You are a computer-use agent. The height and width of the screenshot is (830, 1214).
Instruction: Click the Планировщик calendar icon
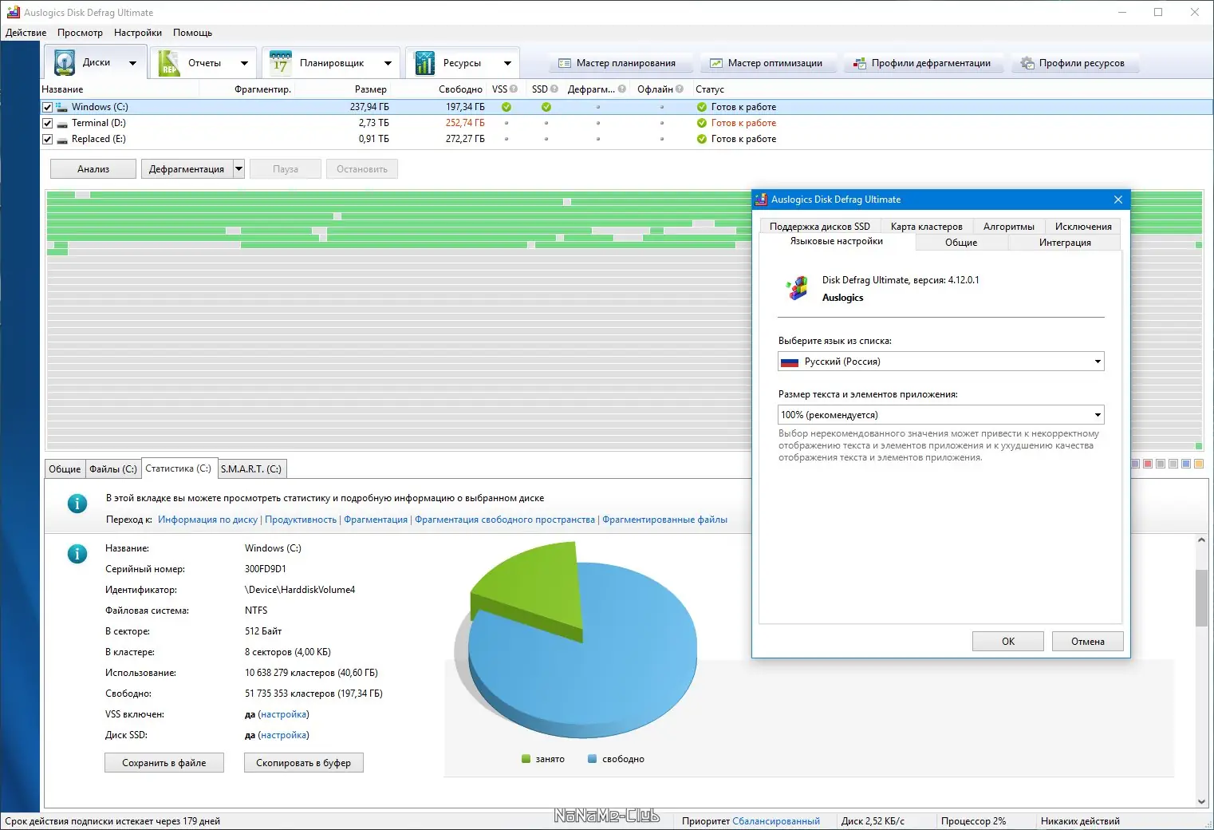tap(280, 62)
